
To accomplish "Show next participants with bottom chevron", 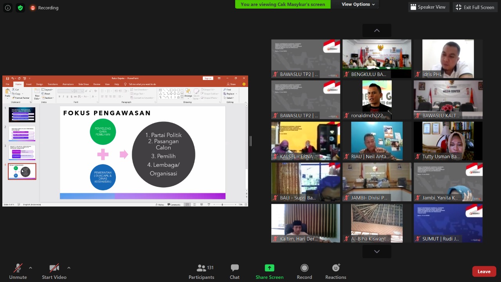I will tap(377, 251).
